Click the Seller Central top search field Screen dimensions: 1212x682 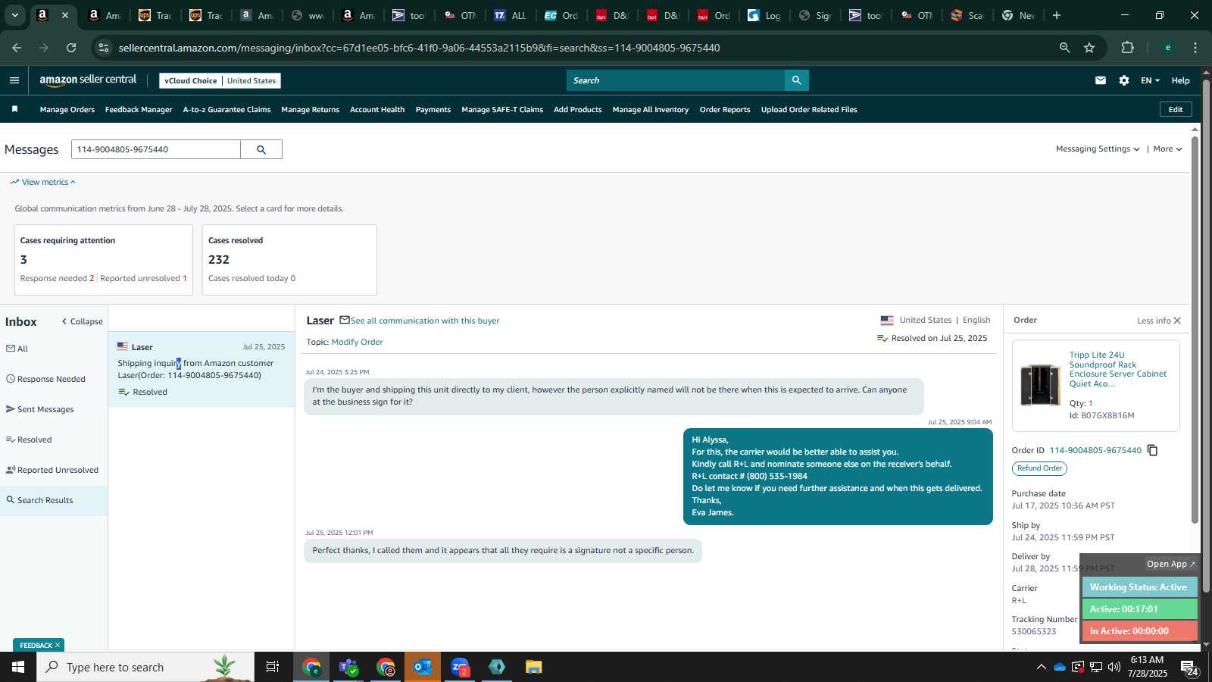click(676, 80)
